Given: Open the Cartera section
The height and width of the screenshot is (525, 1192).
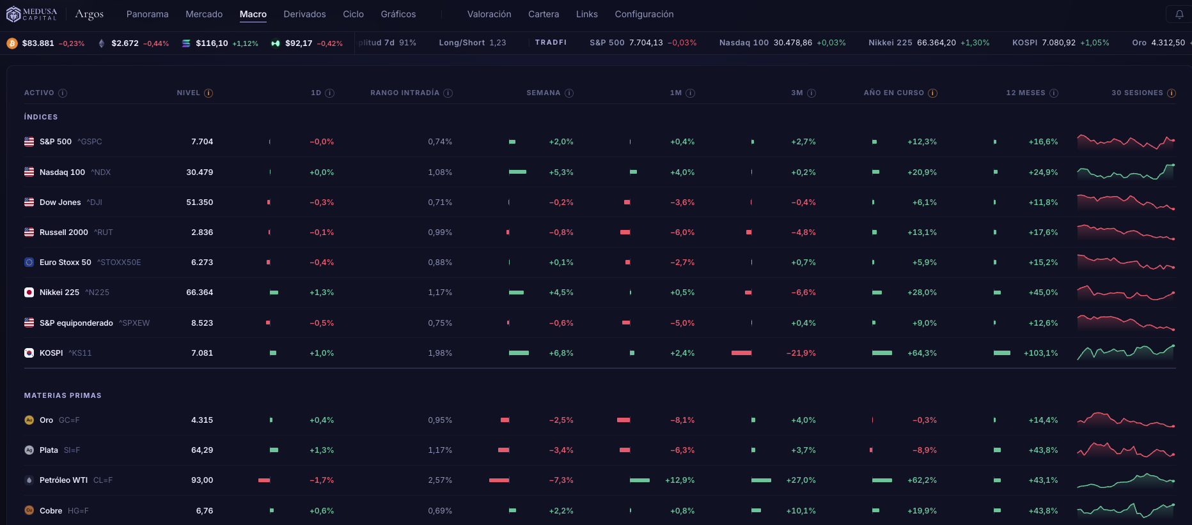Looking at the screenshot, I should click(544, 14).
